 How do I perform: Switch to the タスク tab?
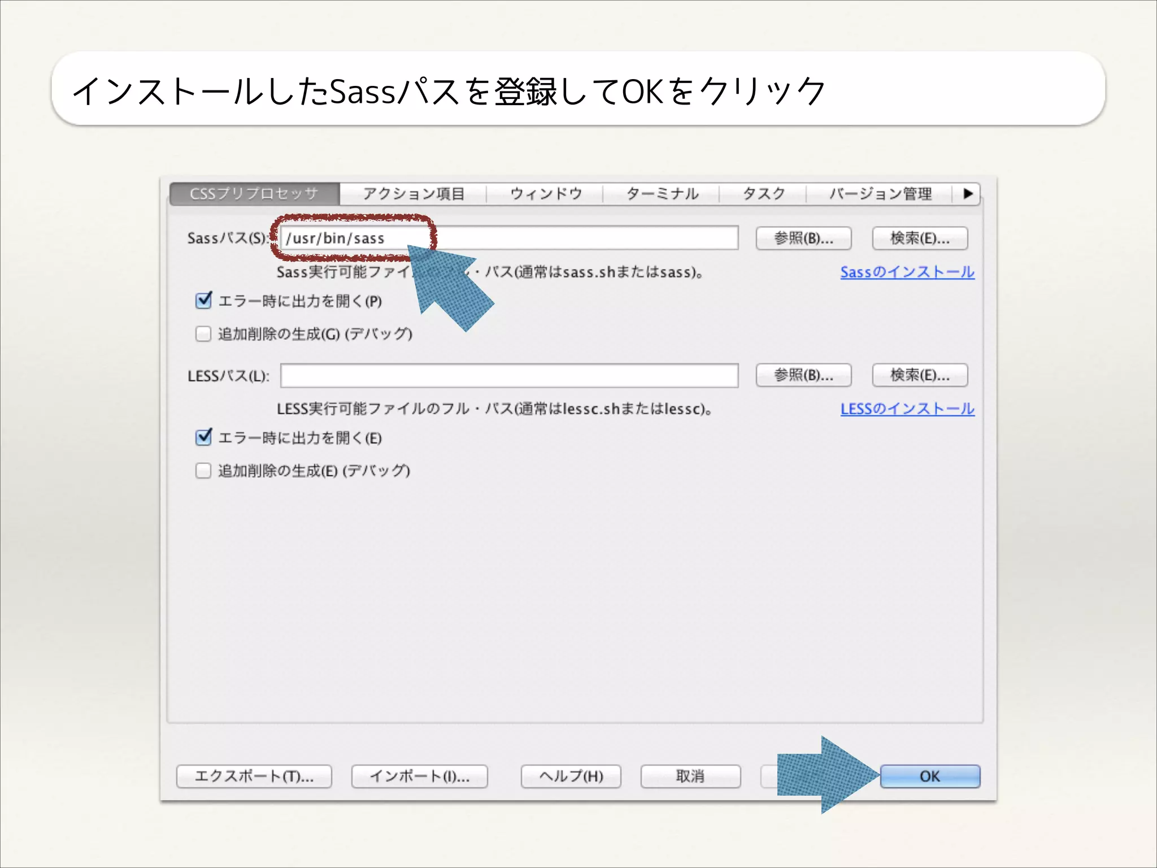[x=763, y=194]
